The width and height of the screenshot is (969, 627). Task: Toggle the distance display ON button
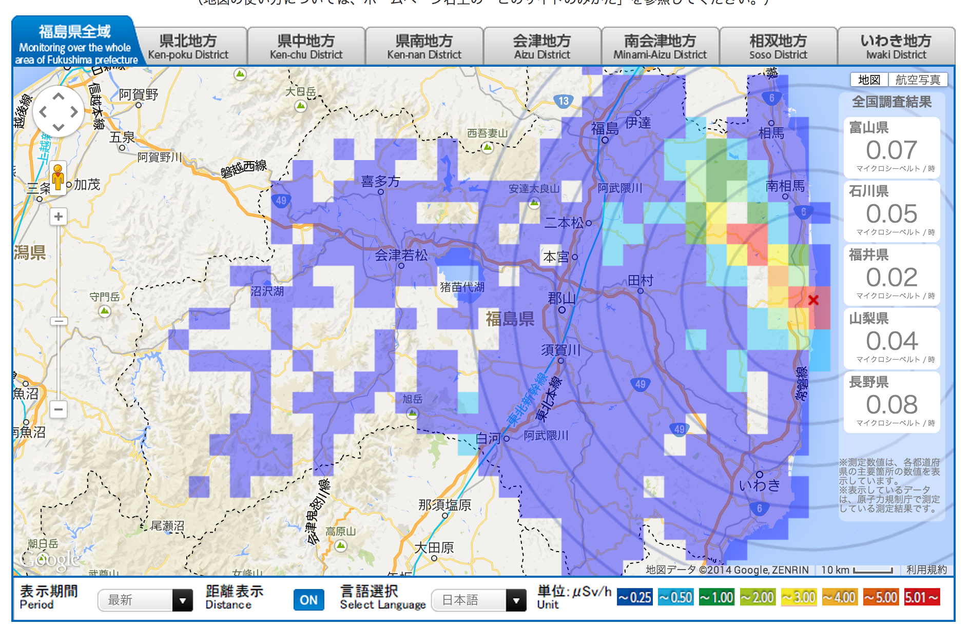click(x=308, y=600)
